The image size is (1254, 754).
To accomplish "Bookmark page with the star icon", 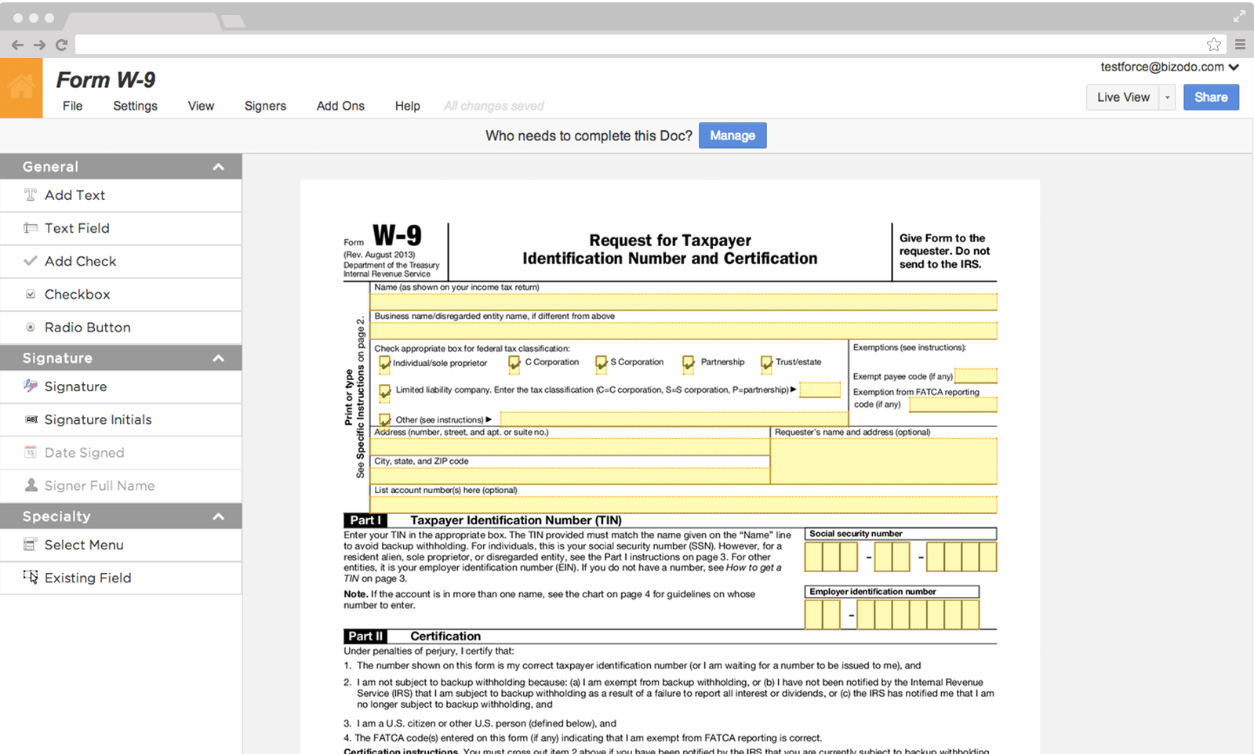I will 1213,45.
